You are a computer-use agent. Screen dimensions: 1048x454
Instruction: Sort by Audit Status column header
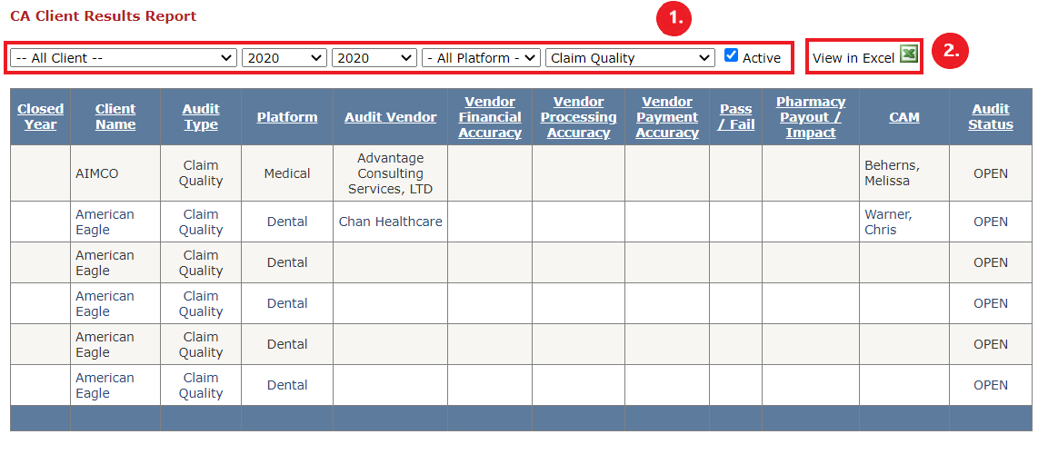pyautogui.click(x=991, y=117)
